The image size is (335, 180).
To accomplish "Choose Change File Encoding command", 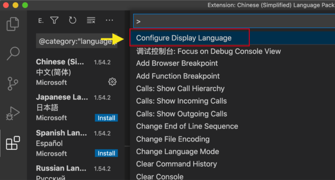I will (x=232, y=139).
